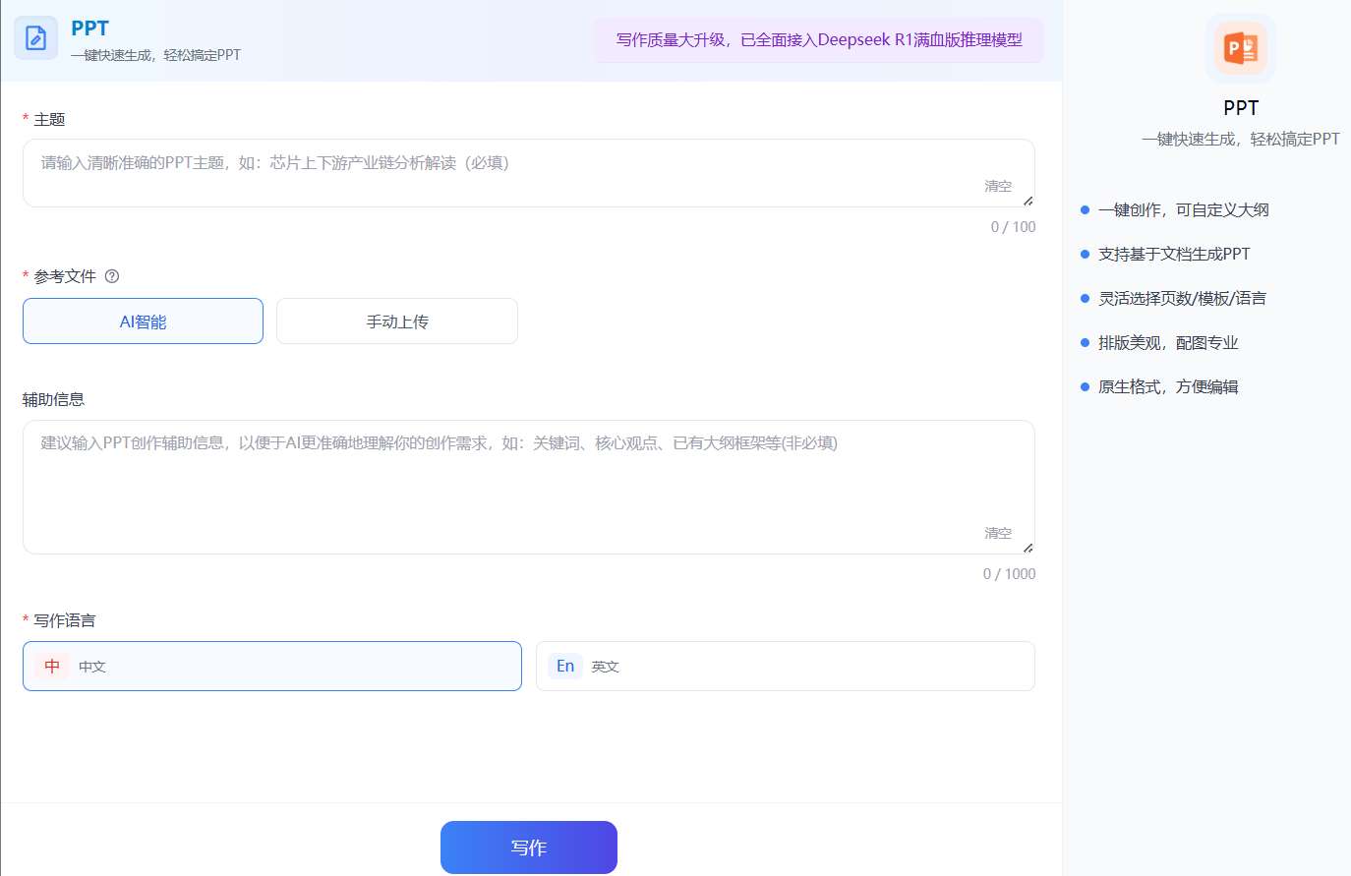This screenshot has width=1351, height=876.
Task: Click 支持基于文档生成PPT feature text
Action: coord(1174,254)
